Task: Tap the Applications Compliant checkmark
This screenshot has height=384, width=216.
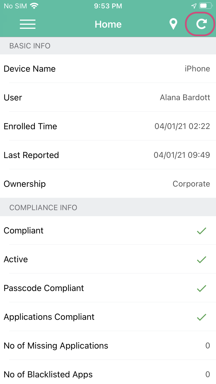Action: point(201,317)
